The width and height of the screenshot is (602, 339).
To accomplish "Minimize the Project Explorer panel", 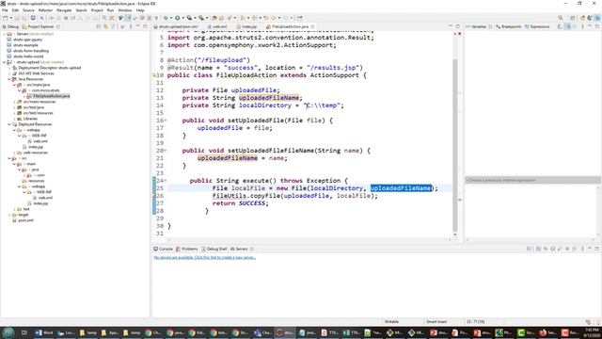I will pyautogui.click(x=138, y=26).
